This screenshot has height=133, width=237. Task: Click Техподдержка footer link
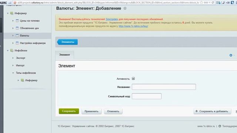pyautogui.click(x=230, y=126)
